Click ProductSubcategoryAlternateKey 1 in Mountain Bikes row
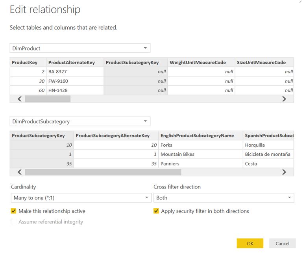The width and height of the screenshot is (305, 259). coord(116,154)
